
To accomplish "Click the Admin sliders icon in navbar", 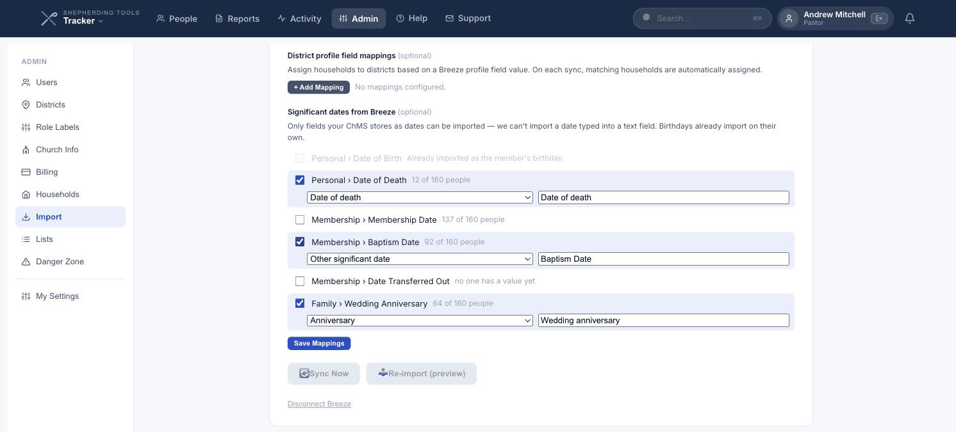I will (x=343, y=19).
